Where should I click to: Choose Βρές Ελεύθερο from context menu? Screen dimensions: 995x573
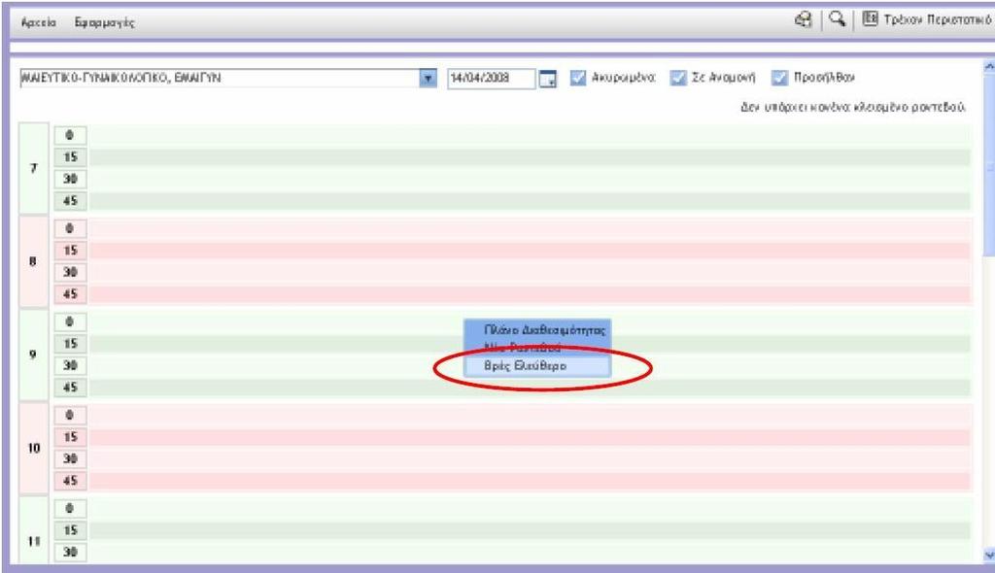[x=537, y=366]
